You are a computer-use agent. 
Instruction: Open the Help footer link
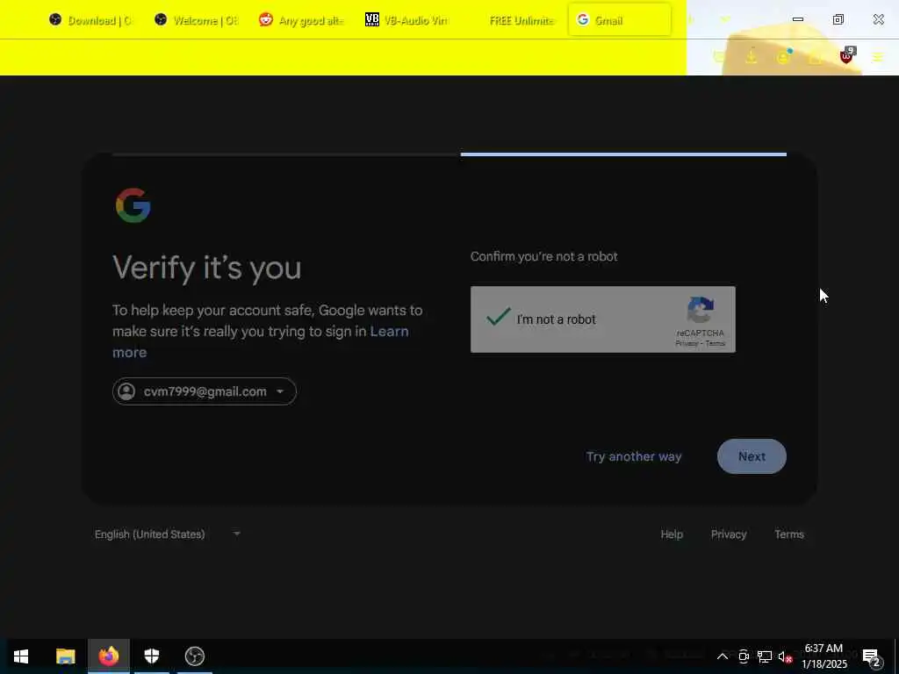(x=672, y=534)
